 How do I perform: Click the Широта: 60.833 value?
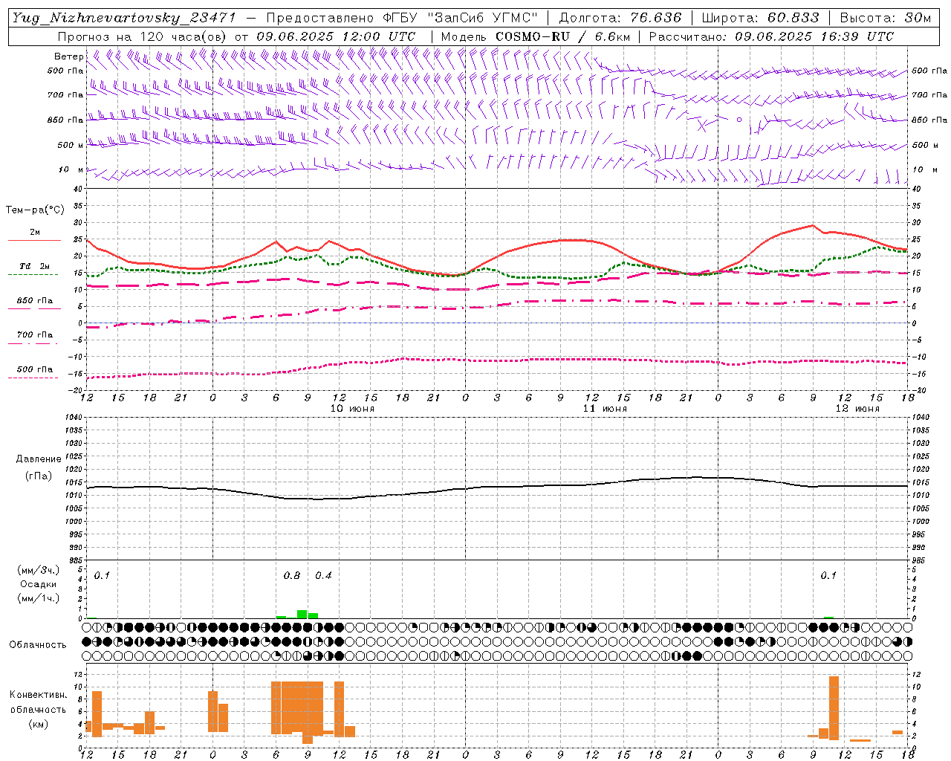pos(761,18)
